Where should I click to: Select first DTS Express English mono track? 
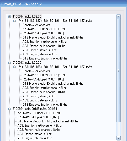(x=45, y=58)
